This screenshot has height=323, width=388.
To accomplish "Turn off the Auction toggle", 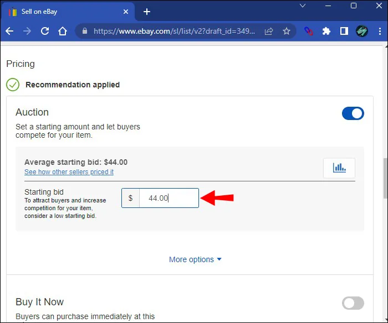I will pos(353,113).
